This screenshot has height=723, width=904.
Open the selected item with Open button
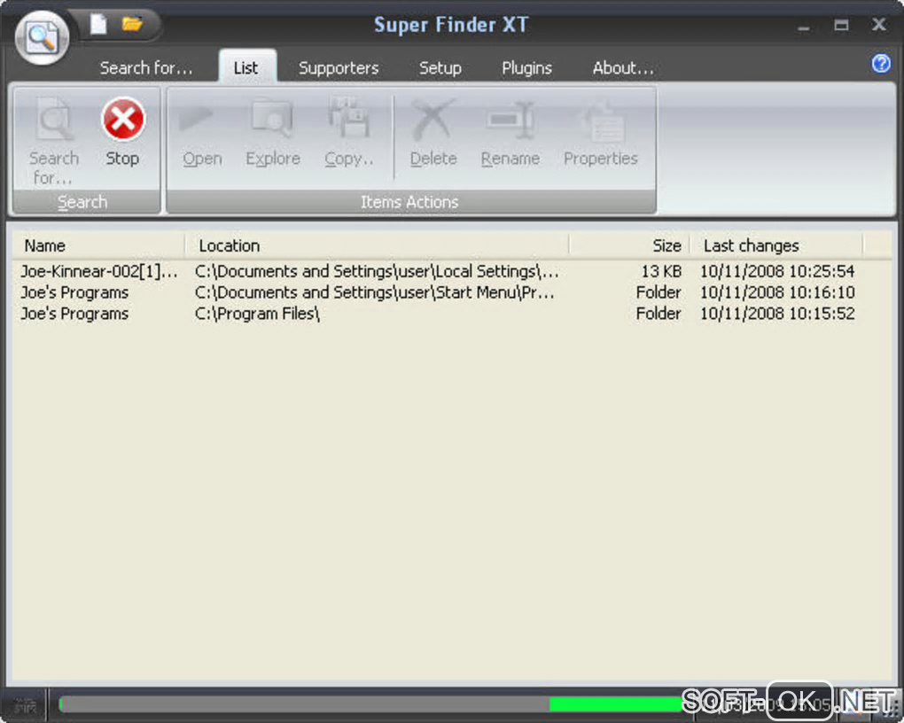tap(202, 134)
